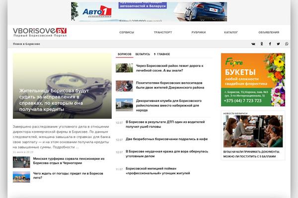The image size is (298, 198).
Task: Click thumbnail for лечебной сосне article
Action: click(x=124, y=68)
